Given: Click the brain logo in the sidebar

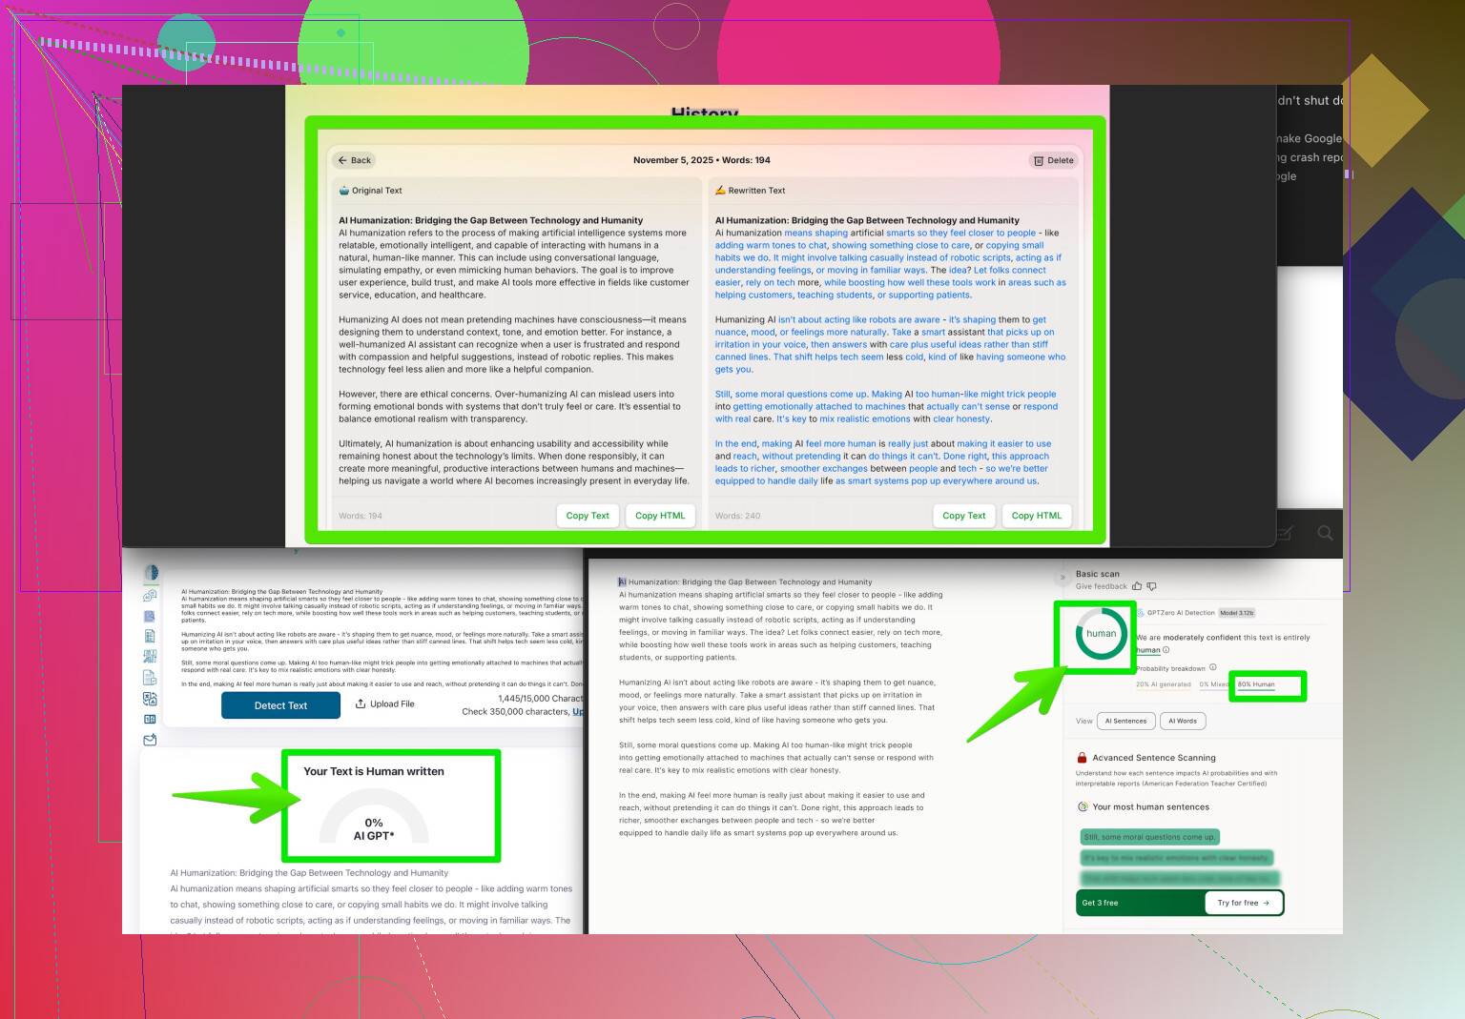Looking at the screenshot, I should (x=151, y=573).
